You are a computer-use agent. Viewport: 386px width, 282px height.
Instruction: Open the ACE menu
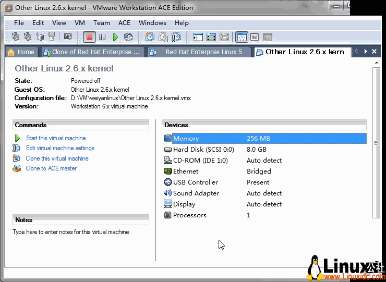point(124,23)
